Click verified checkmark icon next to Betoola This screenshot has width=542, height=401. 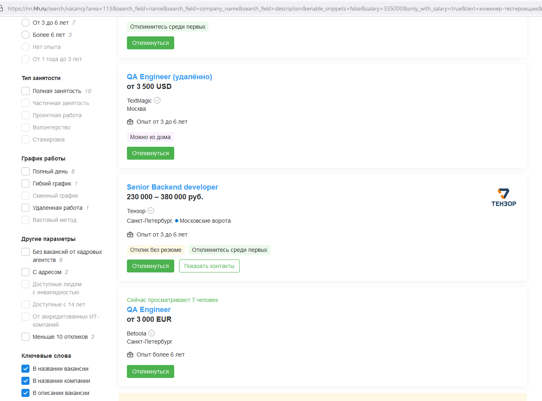tap(152, 333)
